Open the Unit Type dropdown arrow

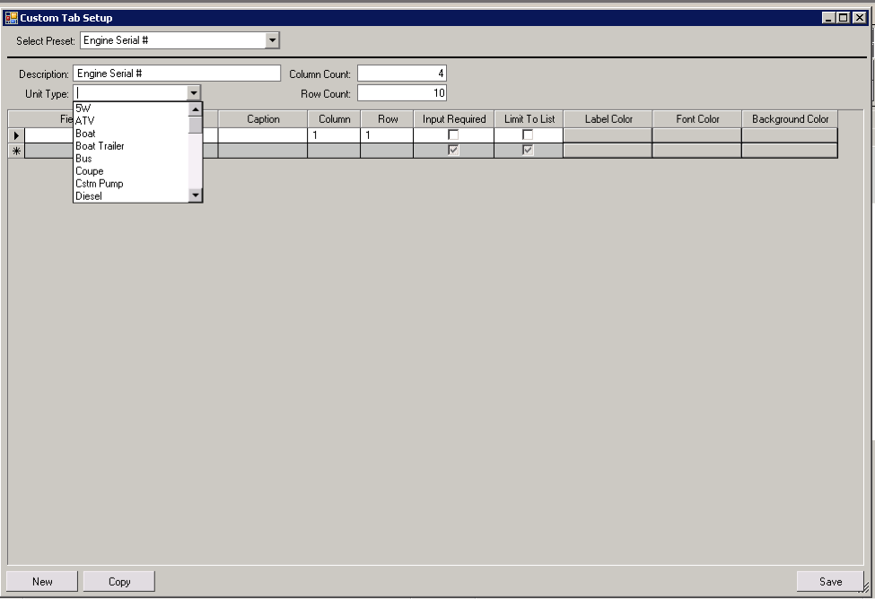(197, 92)
